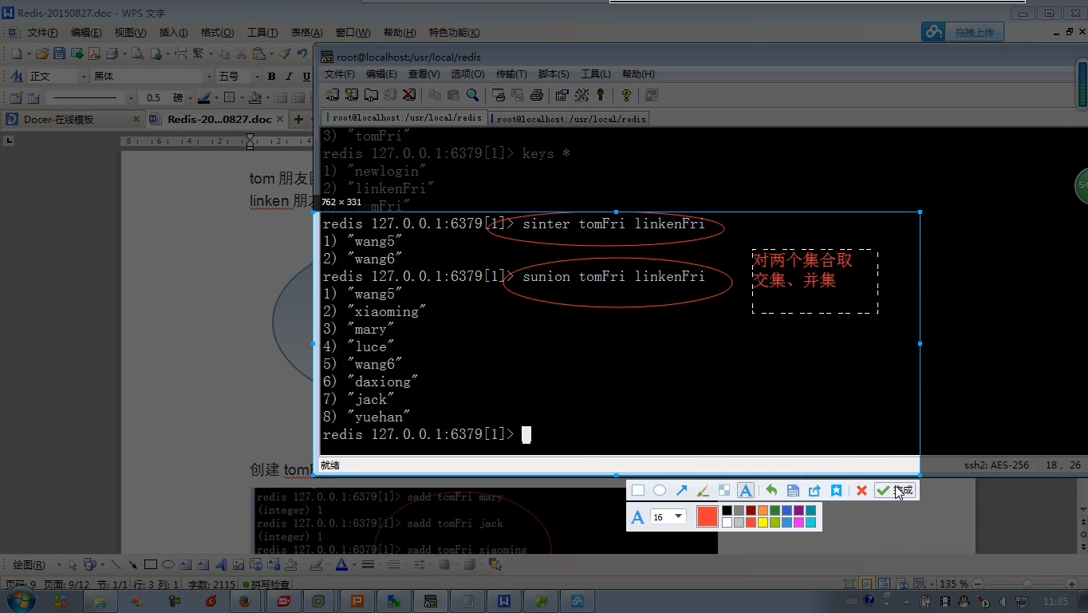Click WPS save disk icon

[59, 53]
